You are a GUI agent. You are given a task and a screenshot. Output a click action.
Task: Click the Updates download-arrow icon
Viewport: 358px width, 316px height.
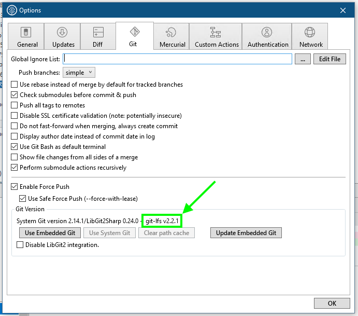pos(62,32)
